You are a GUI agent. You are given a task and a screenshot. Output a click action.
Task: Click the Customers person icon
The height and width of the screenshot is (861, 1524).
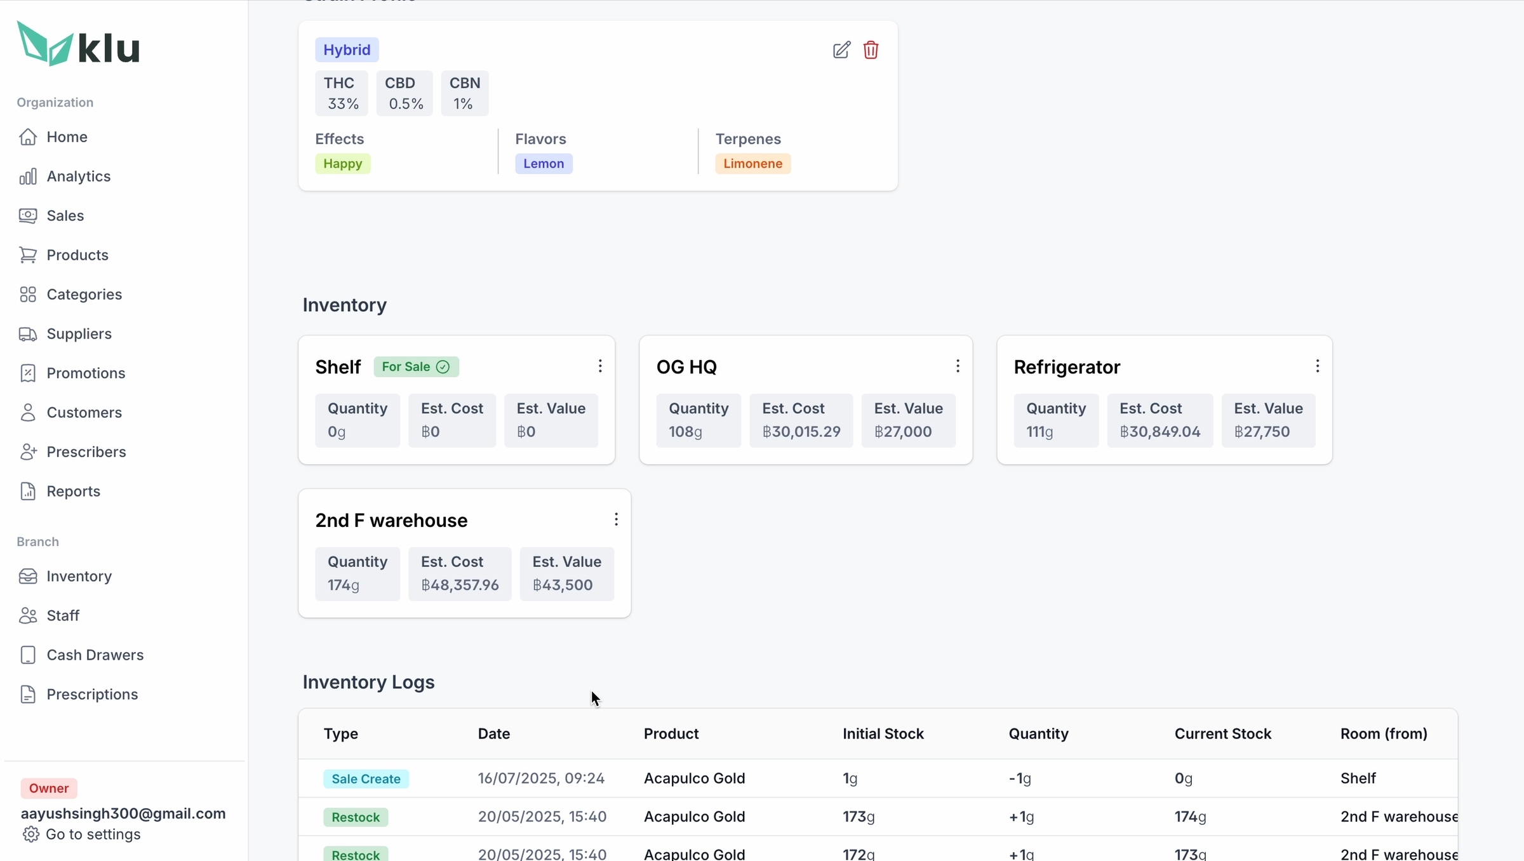[28, 413]
